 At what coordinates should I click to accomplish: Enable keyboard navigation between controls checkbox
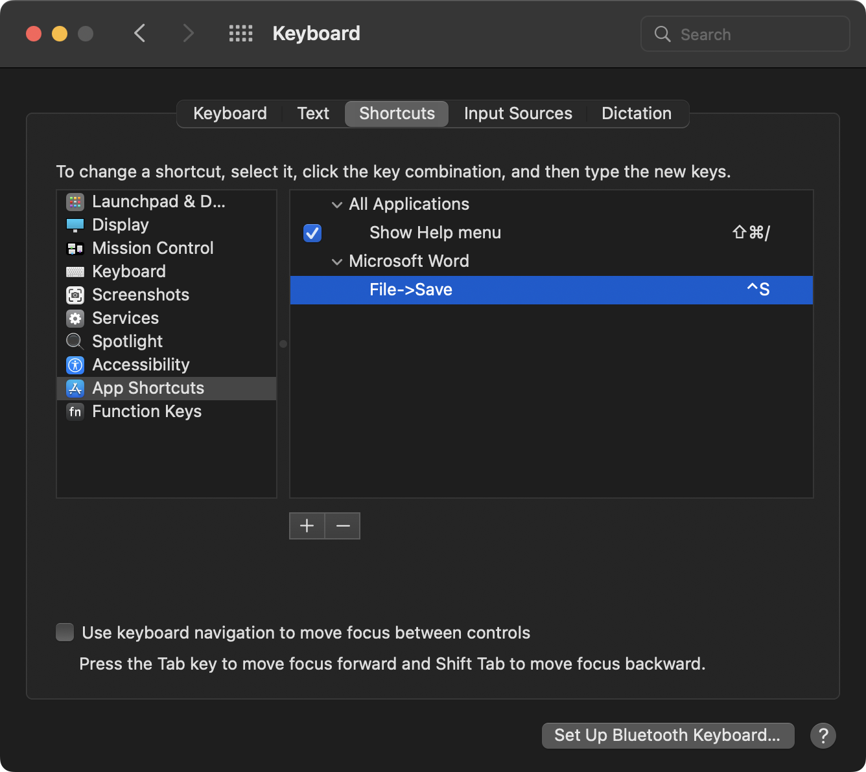coord(65,632)
